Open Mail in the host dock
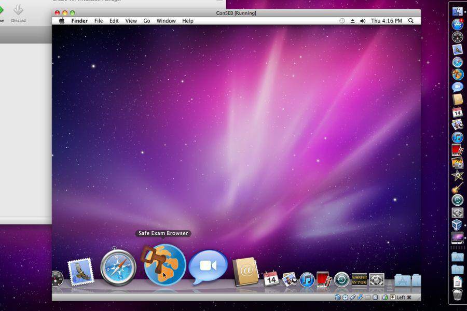The height and width of the screenshot is (311, 467). (x=458, y=49)
